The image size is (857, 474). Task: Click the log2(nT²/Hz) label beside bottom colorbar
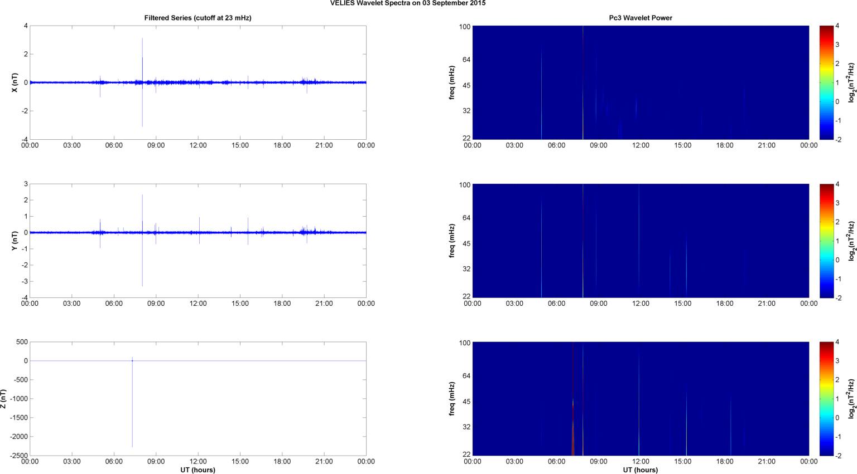851,399
